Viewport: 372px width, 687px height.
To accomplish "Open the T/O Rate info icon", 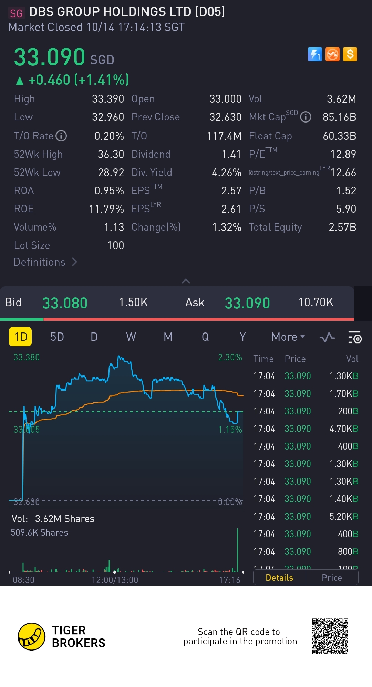I will tap(61, 136).
